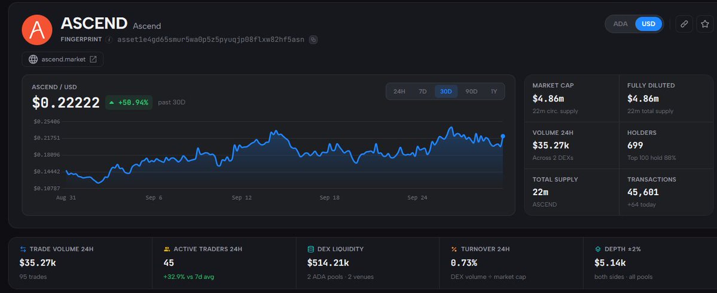The image size is (717, 293).
Task: Click the Volume 24H $35.27k value
Action: click(551, 146)
